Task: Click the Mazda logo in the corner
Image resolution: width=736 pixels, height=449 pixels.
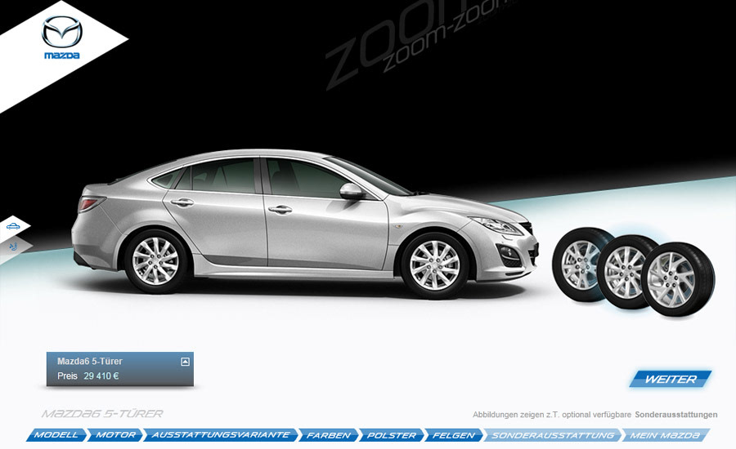Action: coord(61,38)
